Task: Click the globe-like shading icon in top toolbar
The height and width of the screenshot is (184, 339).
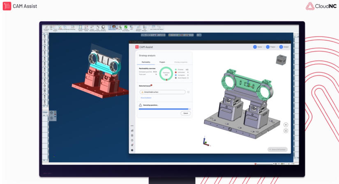Action: [x=103, y=27]
